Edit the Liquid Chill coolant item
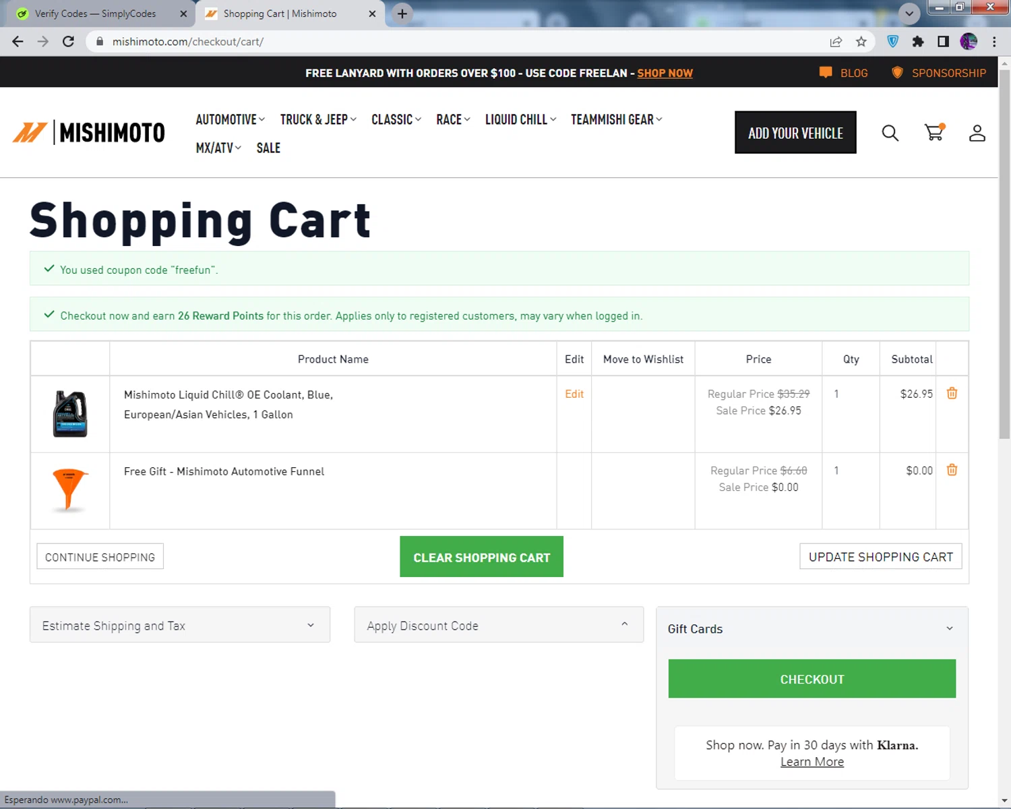The height and width of the screenshot is (809, 1011). point(574,394)
